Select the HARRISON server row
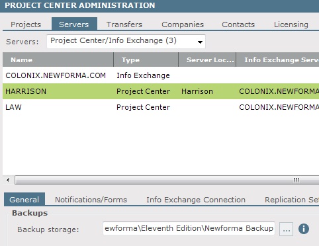 pos(161,91)
